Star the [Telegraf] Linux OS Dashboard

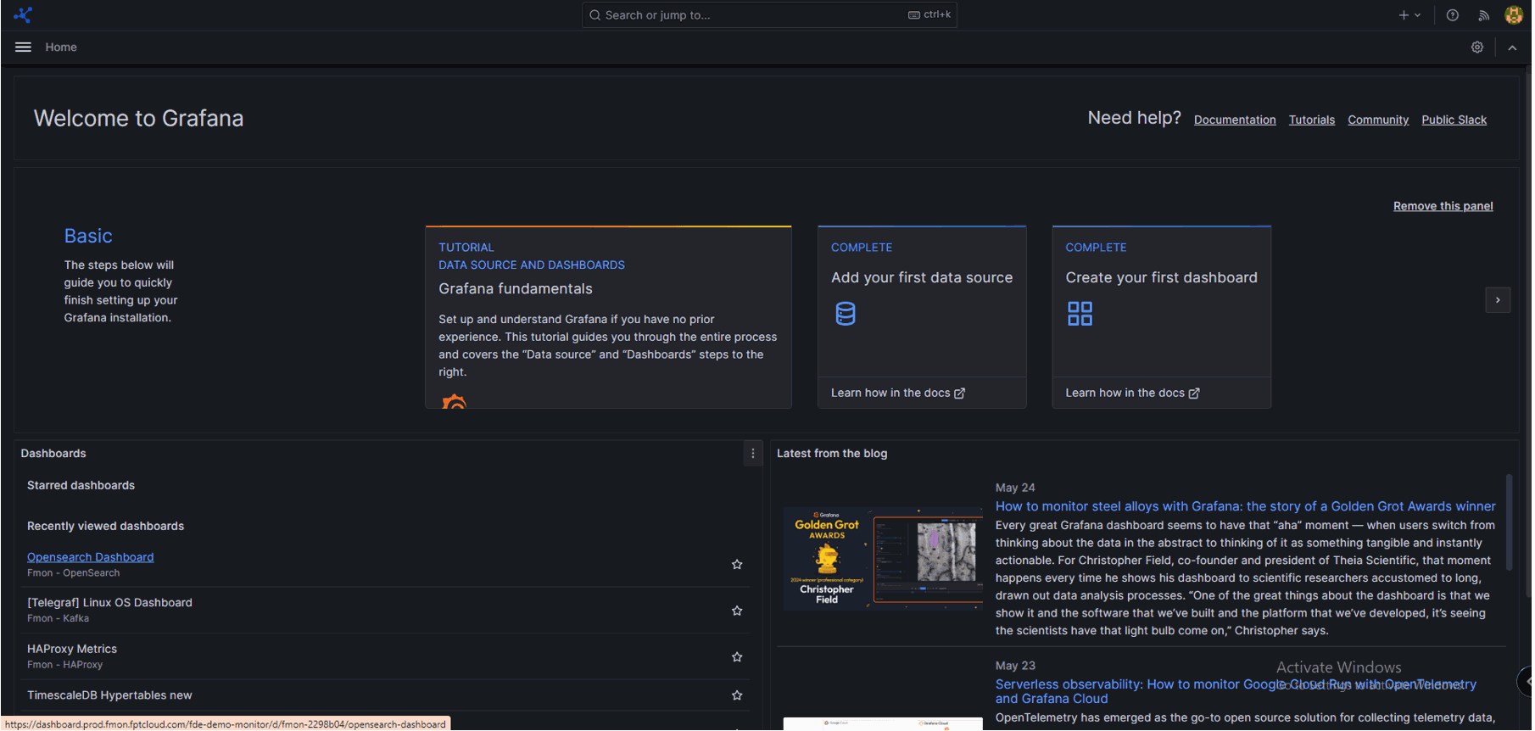tap(737, 611)
